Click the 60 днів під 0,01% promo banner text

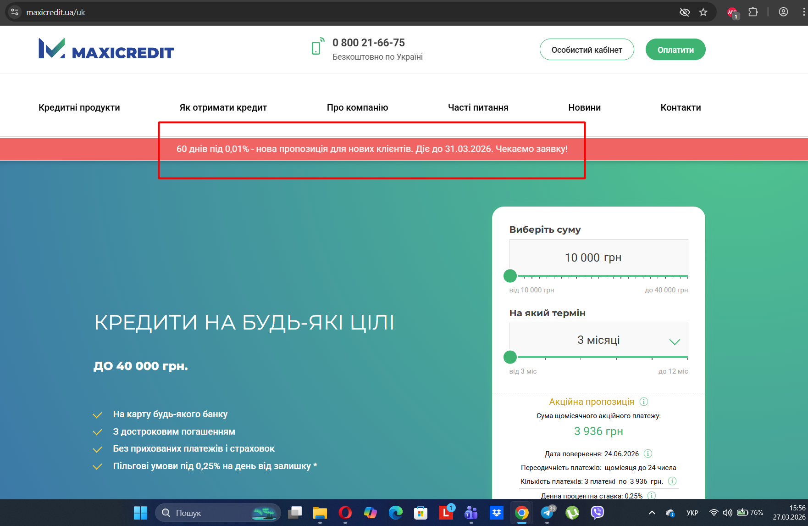point(372,149)
